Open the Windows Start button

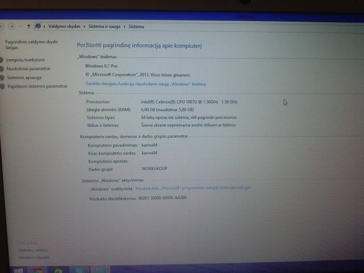pos(19,270)
